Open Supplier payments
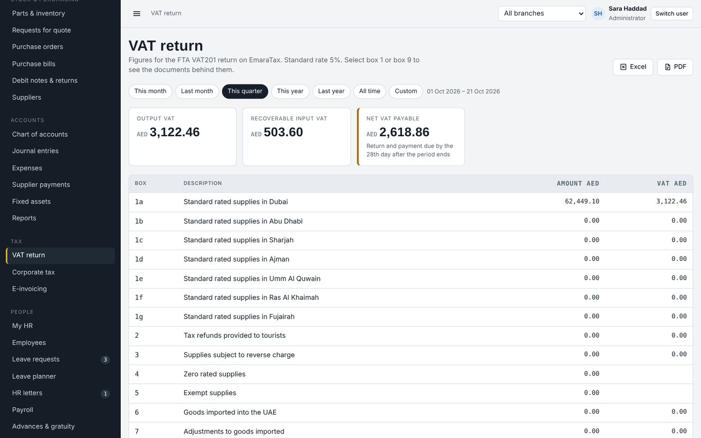This screenshot has height=438, width=701. pyautogui.click(x=60, y=185)
